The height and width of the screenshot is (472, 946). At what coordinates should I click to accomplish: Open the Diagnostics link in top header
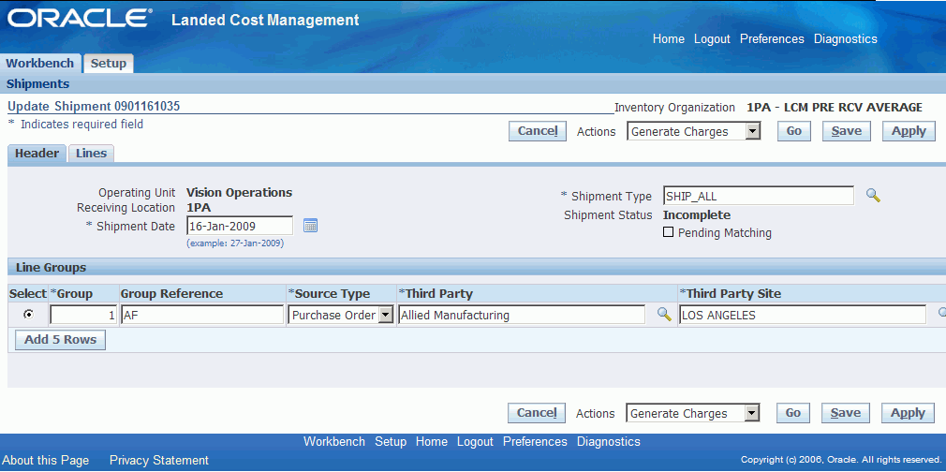click(845, 39)
